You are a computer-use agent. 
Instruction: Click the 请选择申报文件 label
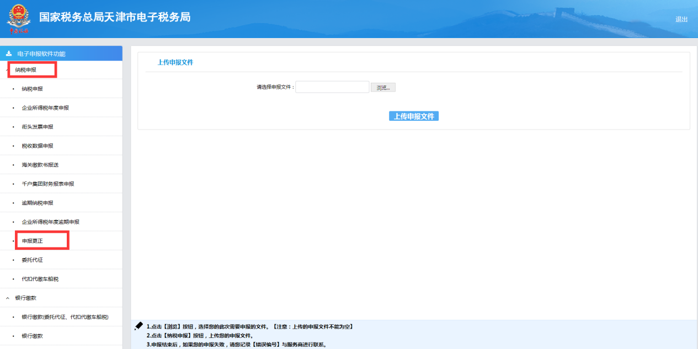[x=275, y=87]
